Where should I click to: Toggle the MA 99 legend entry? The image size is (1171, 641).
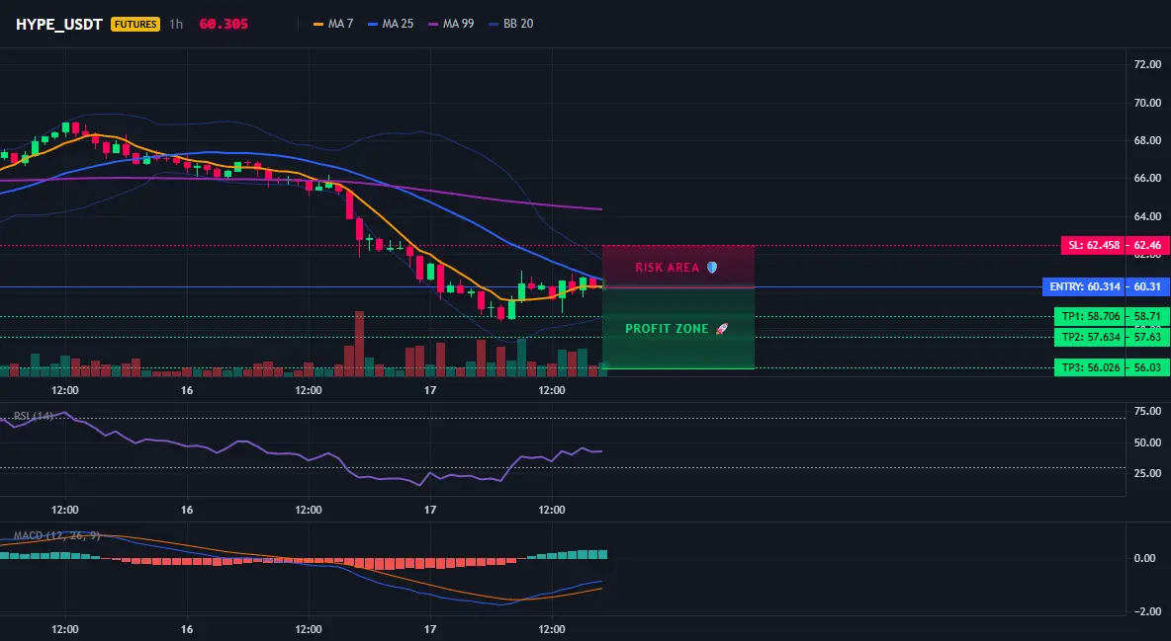click(451, 24)
